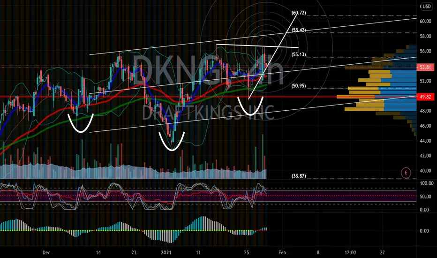Click the (55.13) Fibonacci level label
Viewport: 437px width, 258px height.
[x=299, y=54]
